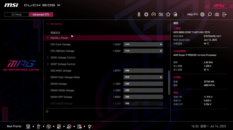Click the save document icon in toolbar
Viewport: 233px width, 130px height.
click(x=175, y=14)
